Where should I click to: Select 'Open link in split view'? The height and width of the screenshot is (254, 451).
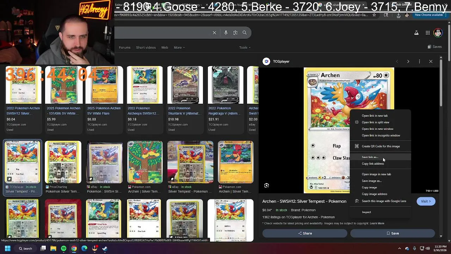pyautogui.click(x=381, y=122)
